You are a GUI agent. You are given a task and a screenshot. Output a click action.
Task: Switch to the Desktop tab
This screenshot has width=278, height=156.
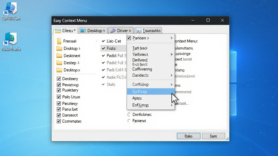click(93, 31)
